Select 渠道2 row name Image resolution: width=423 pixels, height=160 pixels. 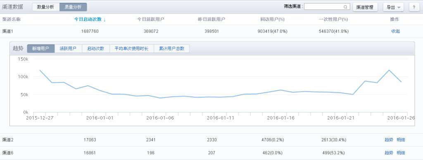pyautogui.click(x=8, y=140)
